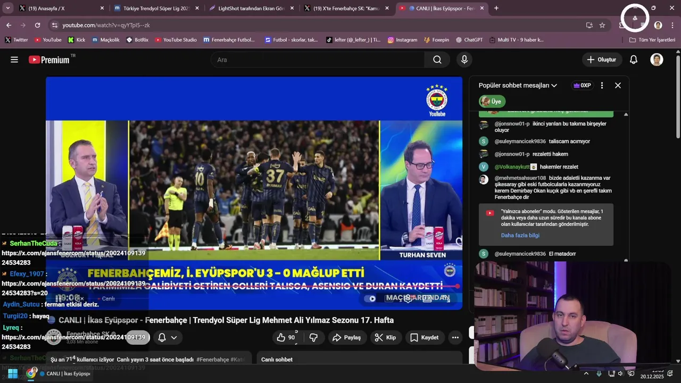Screen dimensions: 681x383
Task: Click the video title CANLI İkas Eyüpspor
Action: pyautogui.click(x=226, y=320)
